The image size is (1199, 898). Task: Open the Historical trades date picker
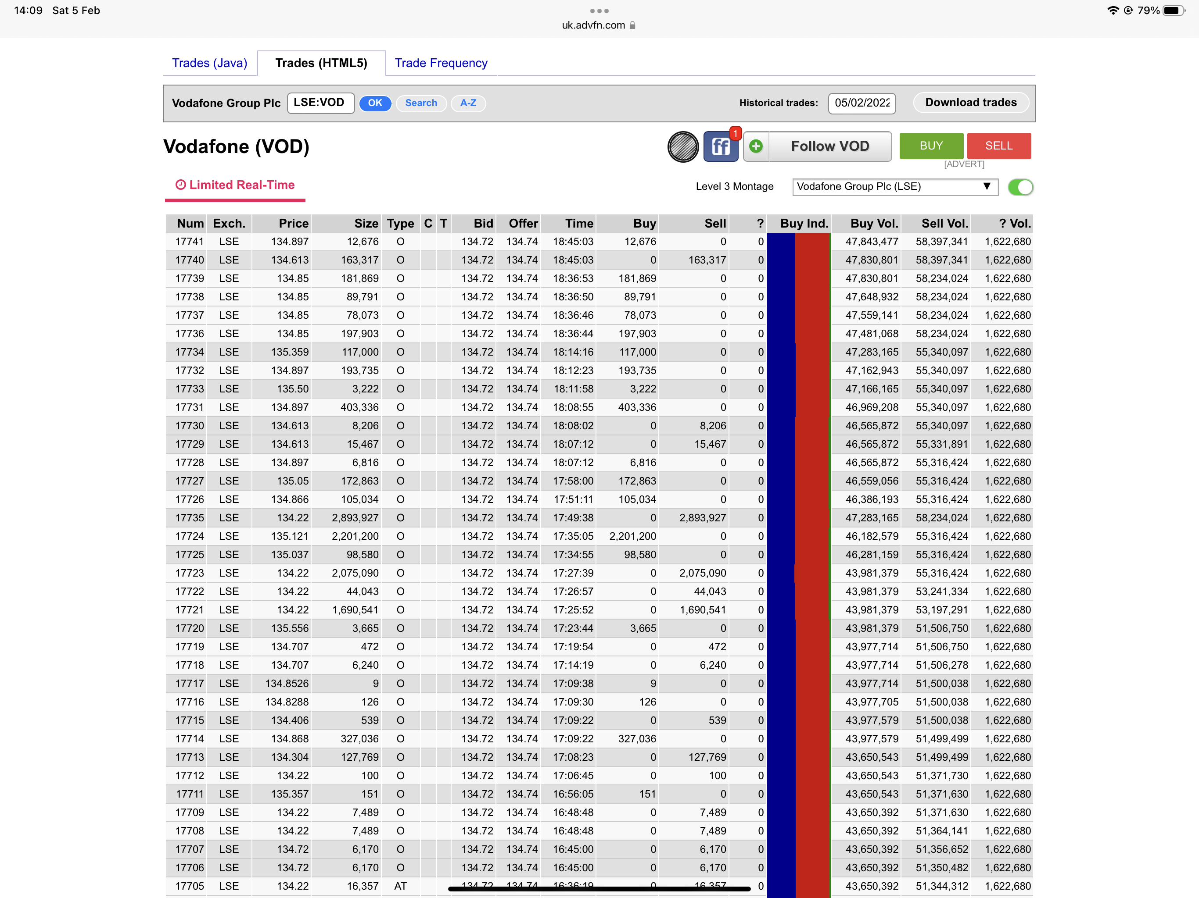(x=862, y=103)
